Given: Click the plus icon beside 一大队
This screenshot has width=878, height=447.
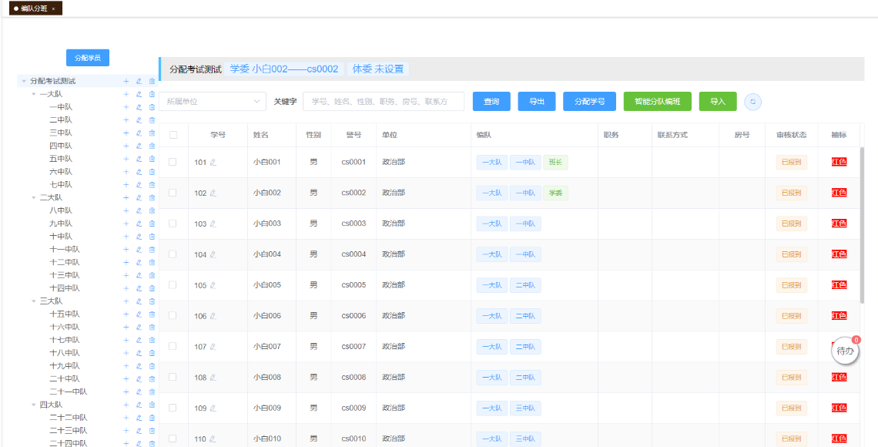Looking at the screenshot, I should (126, 94).
